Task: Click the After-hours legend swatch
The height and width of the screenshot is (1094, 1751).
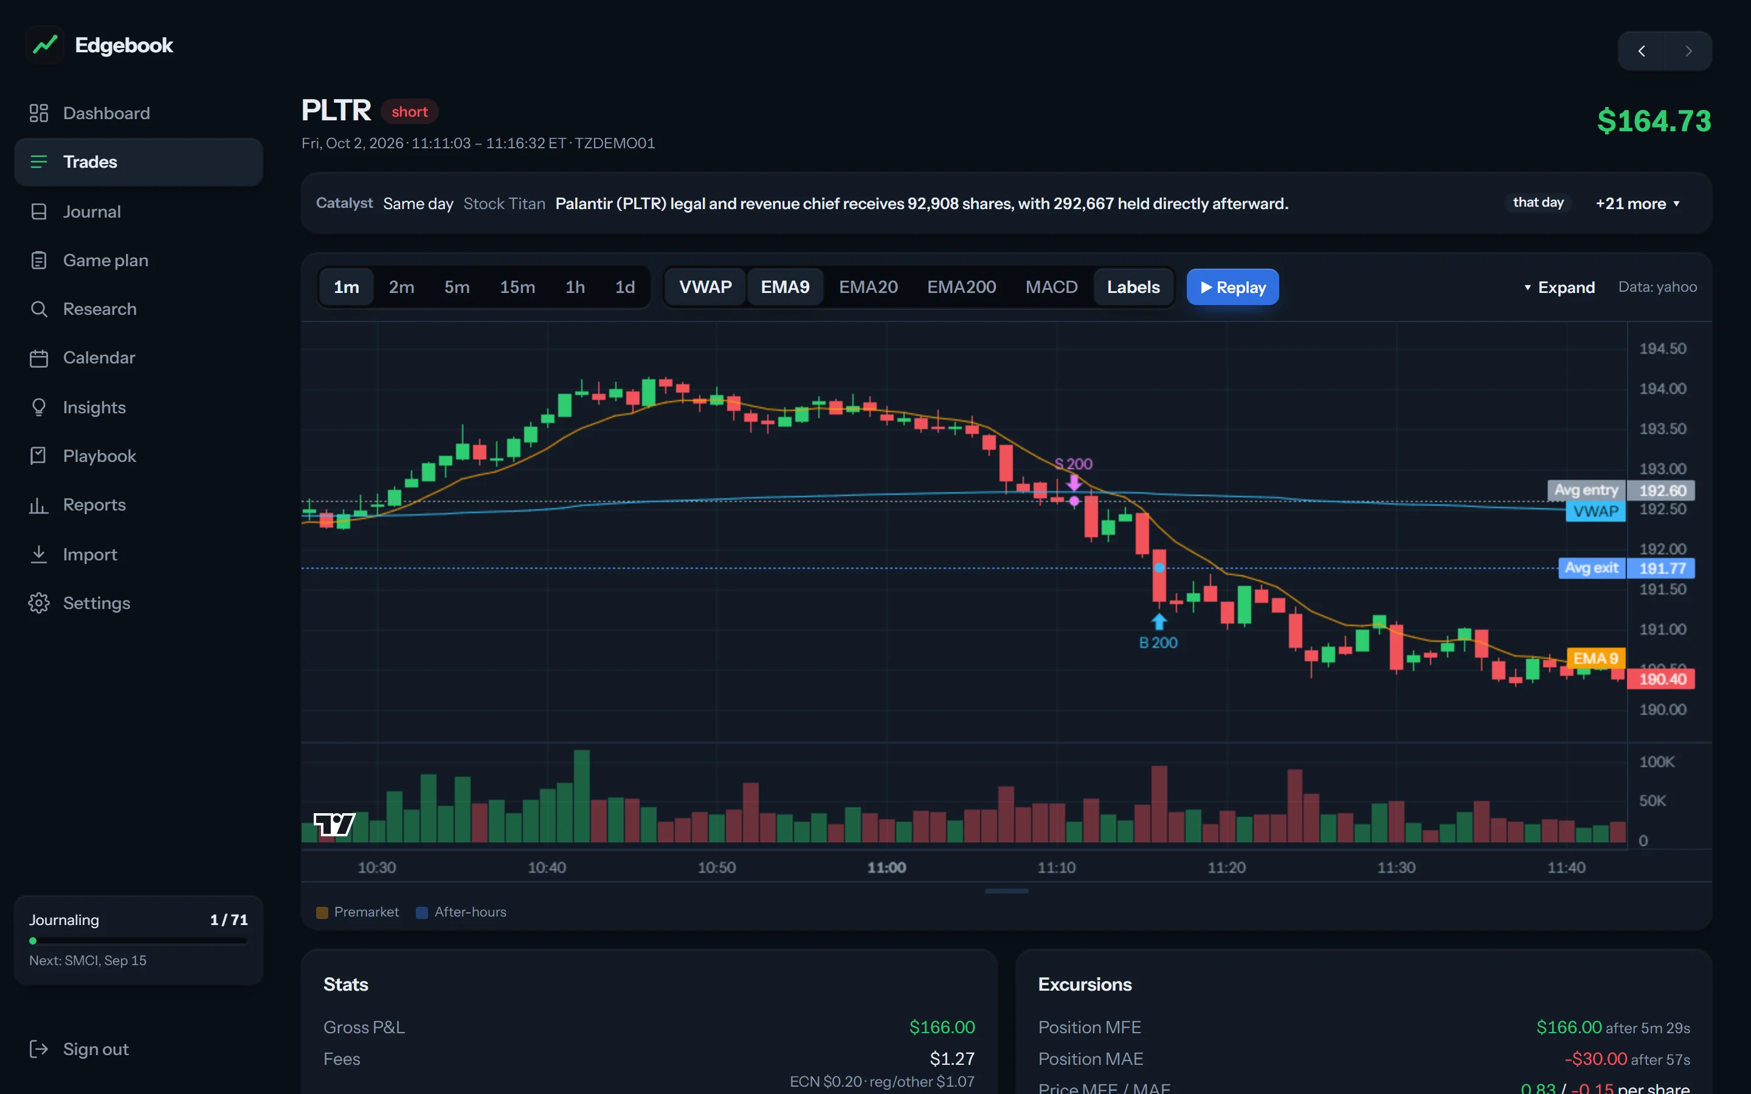Action: 422,912
